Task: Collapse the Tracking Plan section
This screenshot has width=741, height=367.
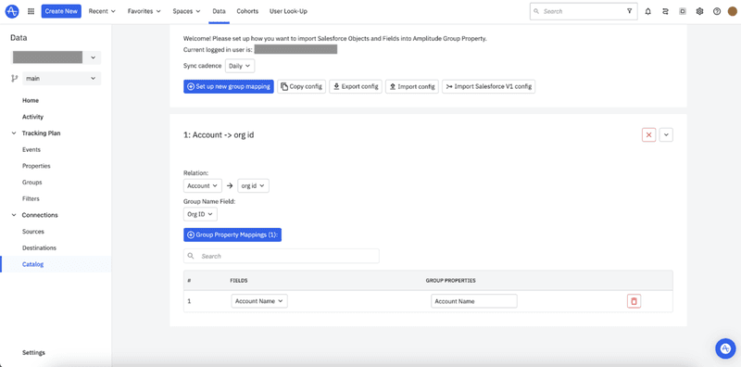Action: [x=14, y=133]
